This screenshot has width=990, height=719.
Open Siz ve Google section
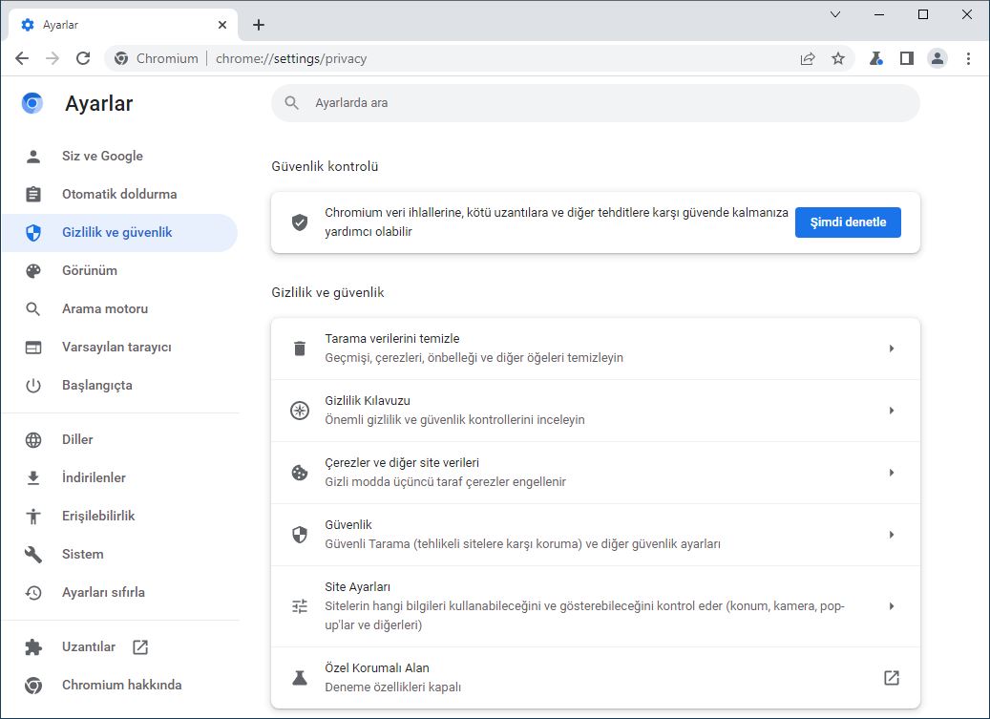tap(119, 156)
